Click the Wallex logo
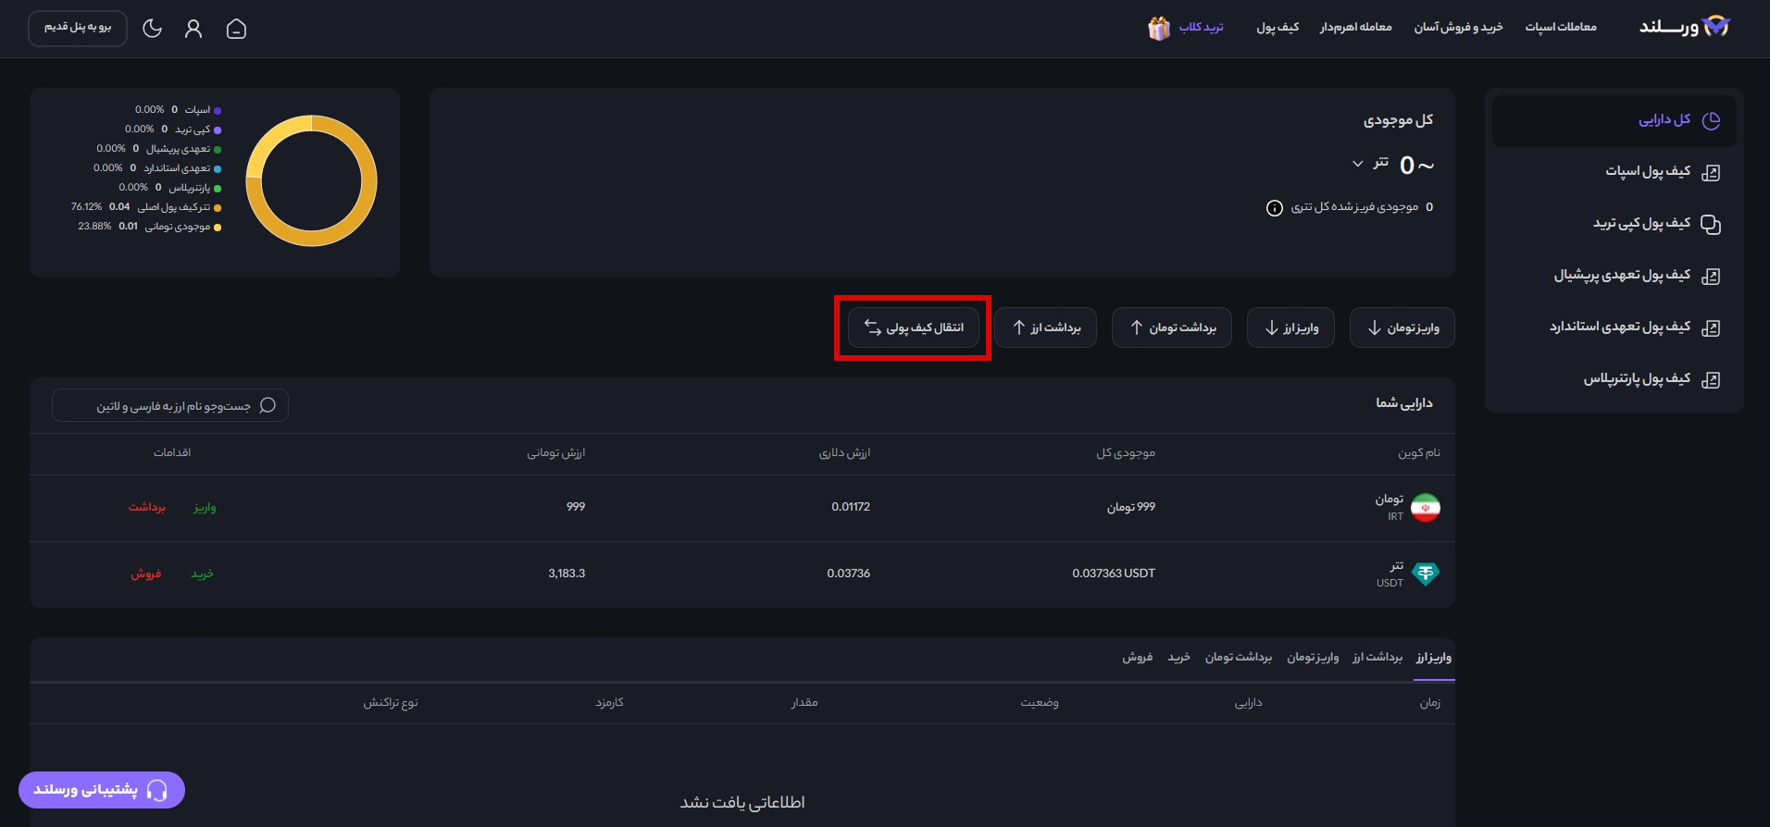Image resolution: width=1770 pixels, height=827 pixels. pos(1684,27)
